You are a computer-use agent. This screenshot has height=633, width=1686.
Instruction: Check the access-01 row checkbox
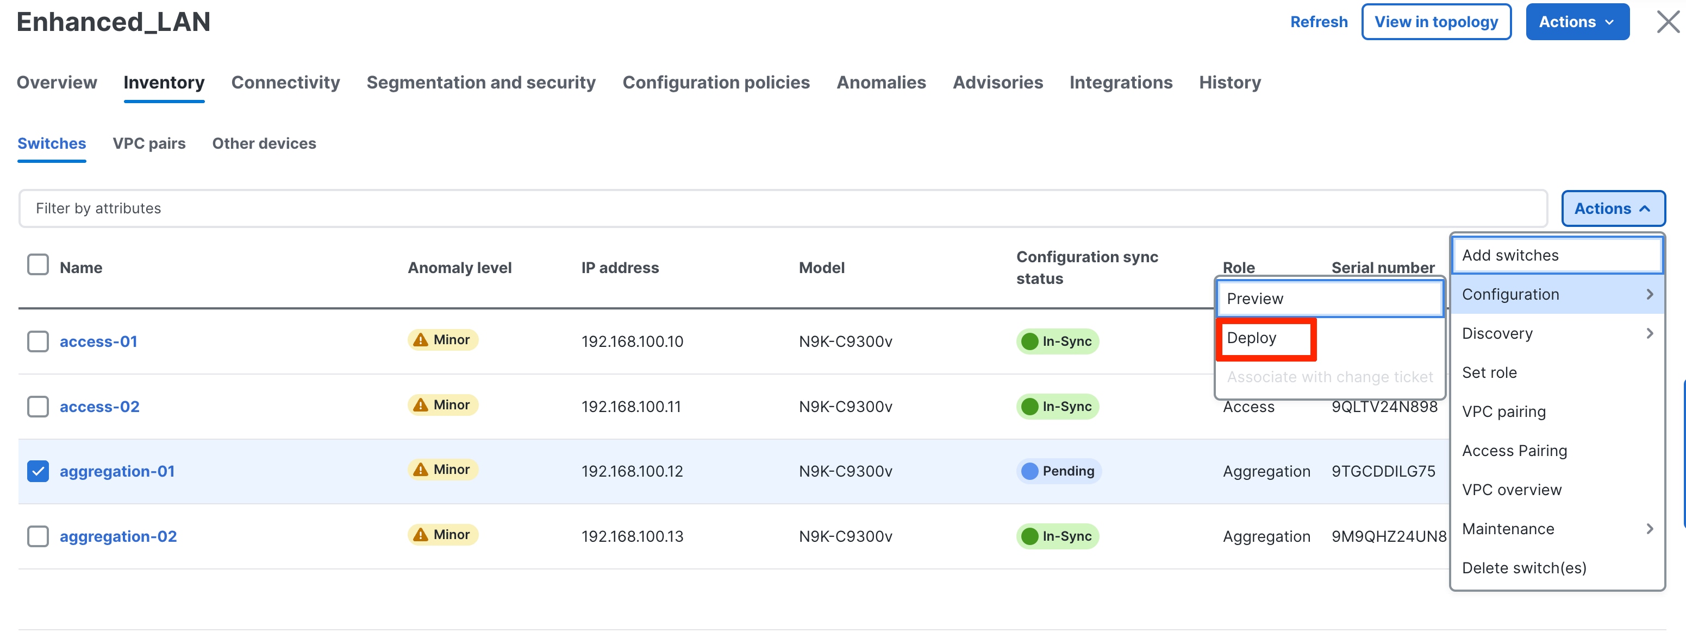coord(38,341)
